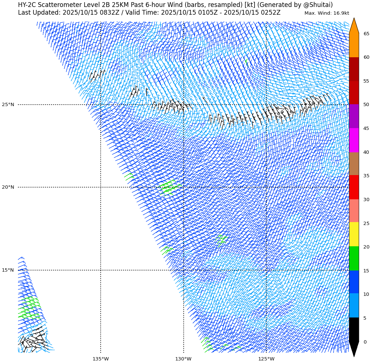Click the 20°N latitude axis label
This screenshot has width=371, height=363.
pos(8,188)
